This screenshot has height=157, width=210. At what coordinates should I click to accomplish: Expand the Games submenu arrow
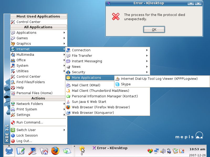point(64,38)
